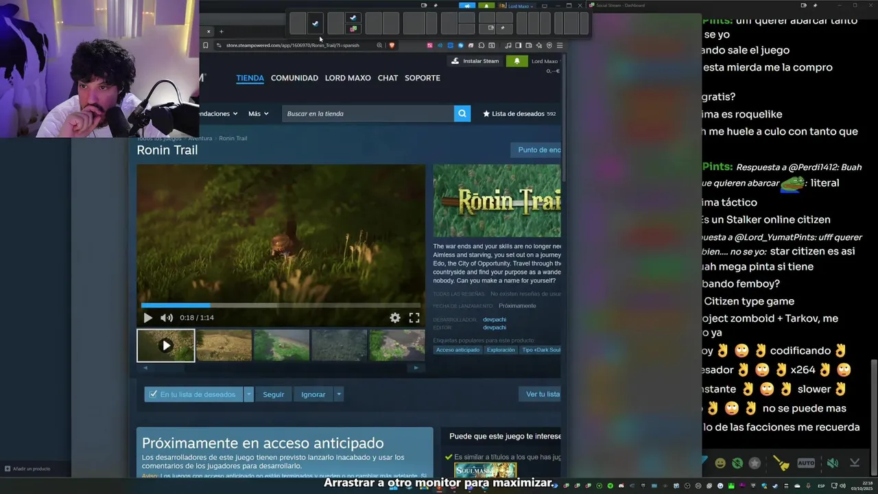
Task: Open the COMUNIDAD menu
Action: [x=294, y=78]
